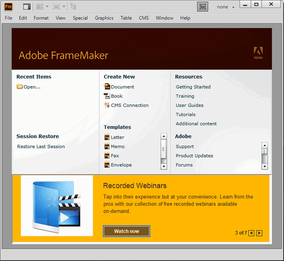Open Additional content link
Viewport: 284px width, 261px height.
(196, 124)
